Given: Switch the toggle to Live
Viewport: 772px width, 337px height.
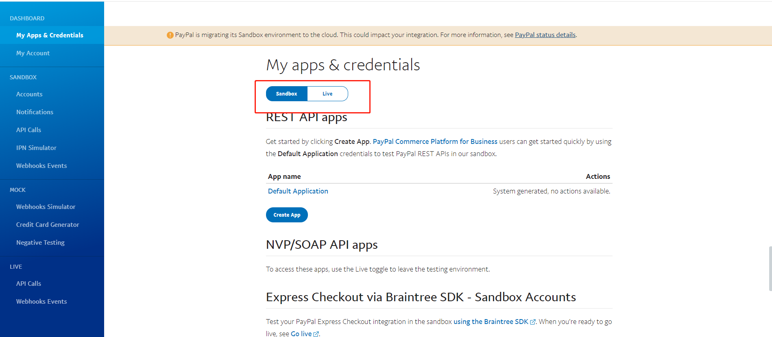Looking at the screenshot, I should pyautogui.click(x=327, y=93).
